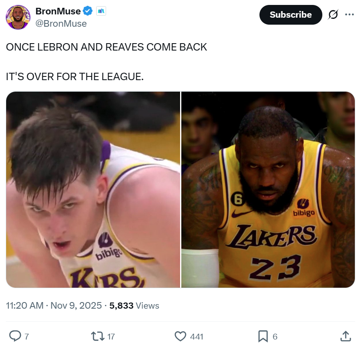Click the 441 likes count
The image size is (361, 344).
pyautogui.click(x=197, y=337)
